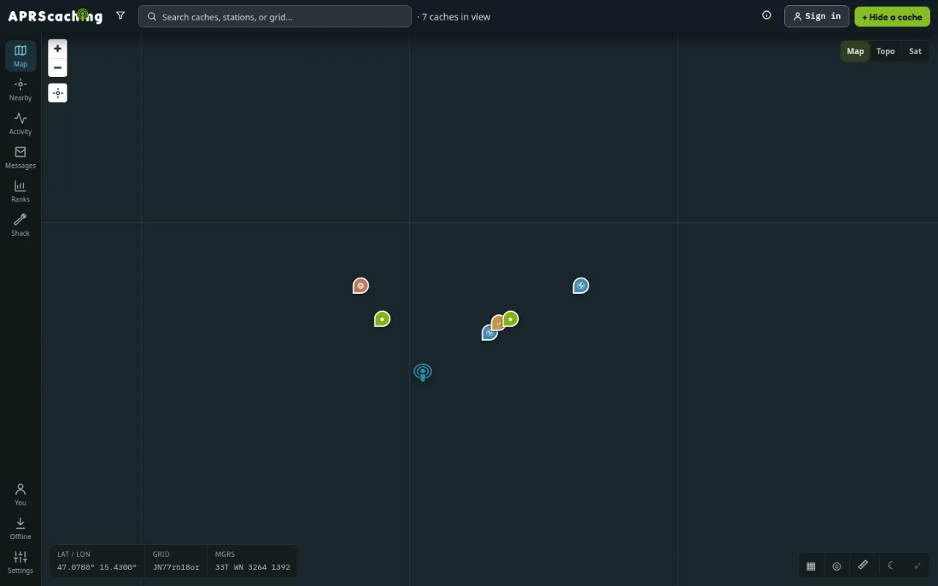This screenshot has height=586, width=938.
Task: Select the salmon-colored cache marker
Action: tap(361, 286)
